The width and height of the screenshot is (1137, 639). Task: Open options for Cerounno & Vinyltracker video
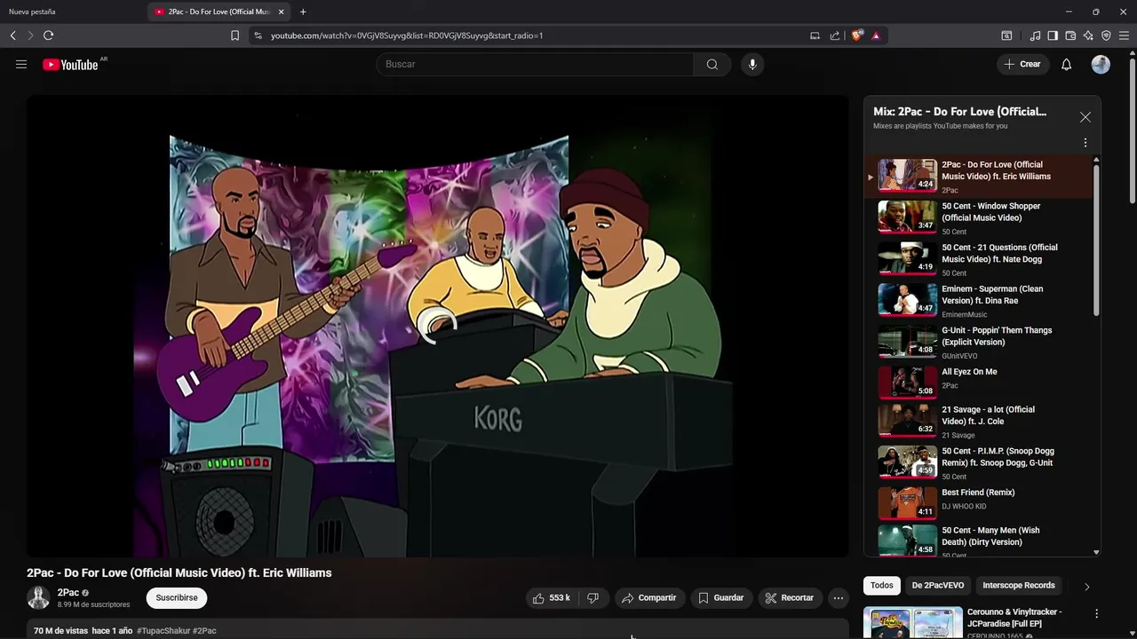[1096, 613]
